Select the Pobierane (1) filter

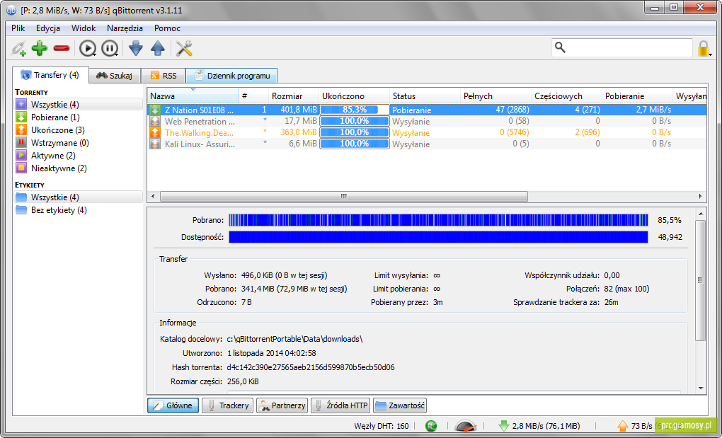click(x=55, y=117)
